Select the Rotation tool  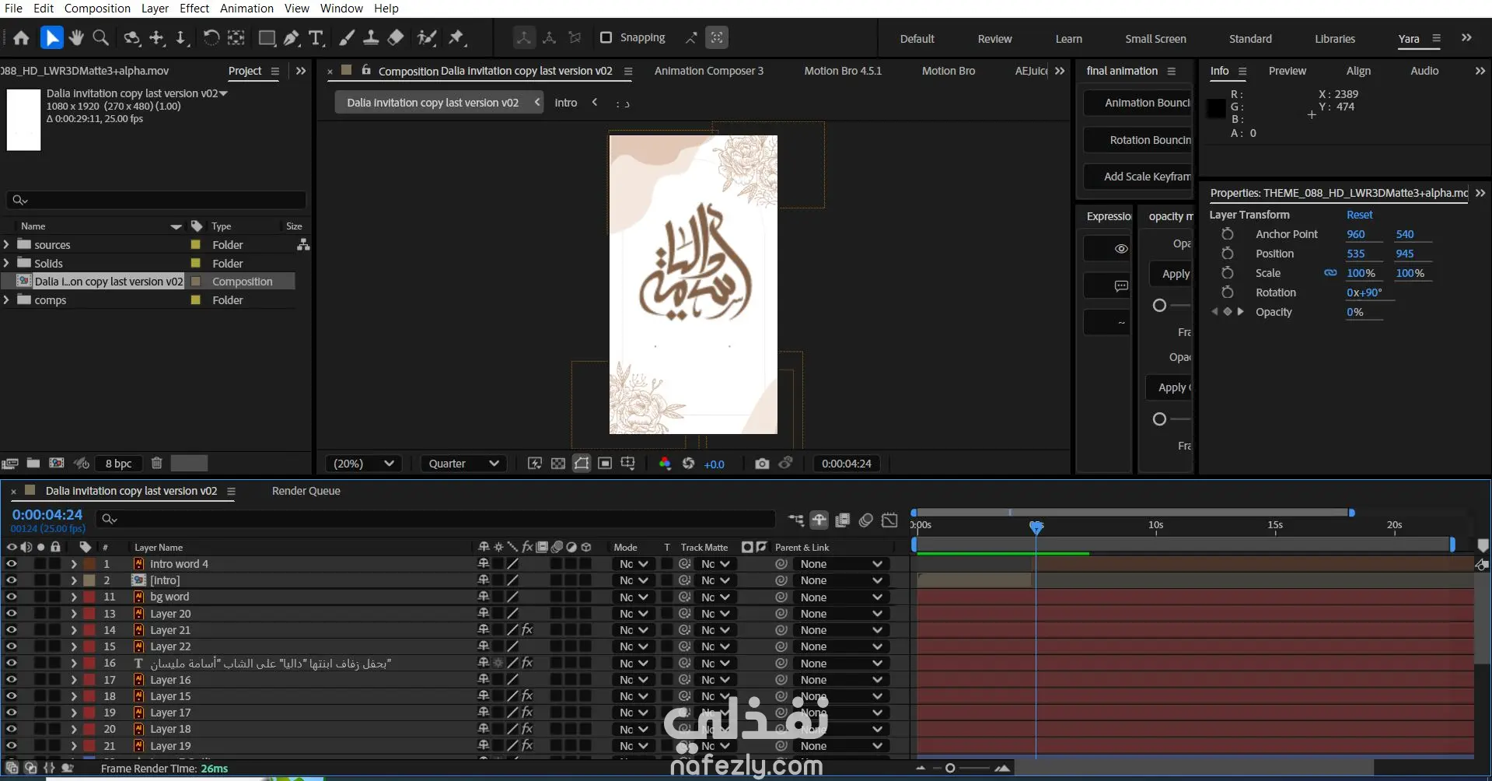point(211,37)
